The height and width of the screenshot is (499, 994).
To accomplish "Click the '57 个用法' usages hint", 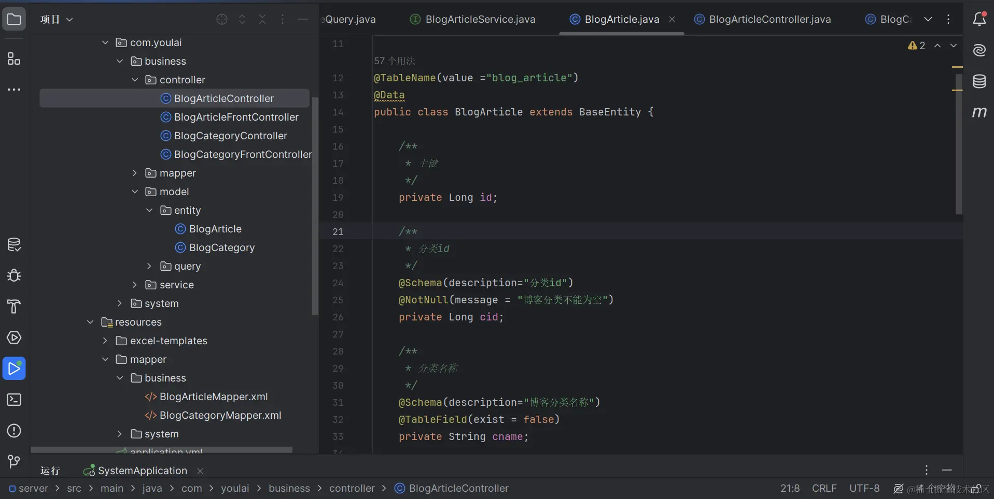I will point(395,61).
